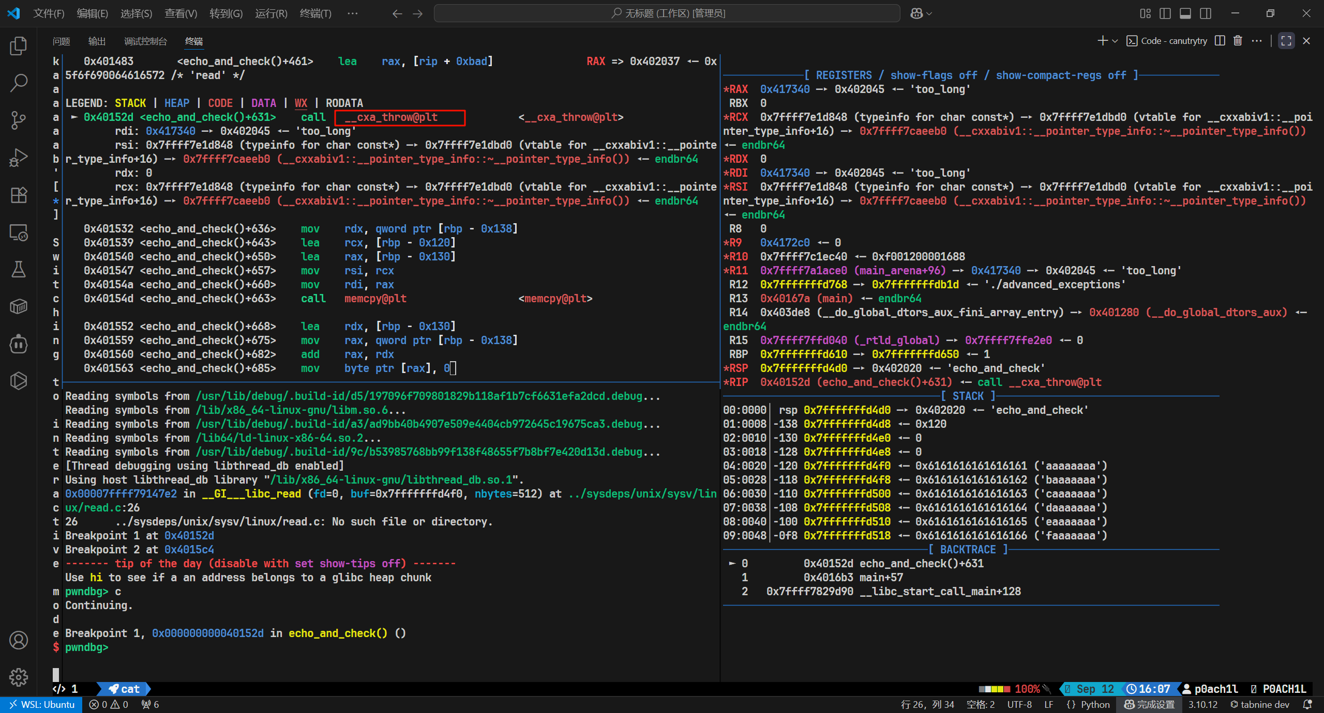Open the 终端(T) menu
This screenshot has height=713, width=1324.
pos(315,13)
